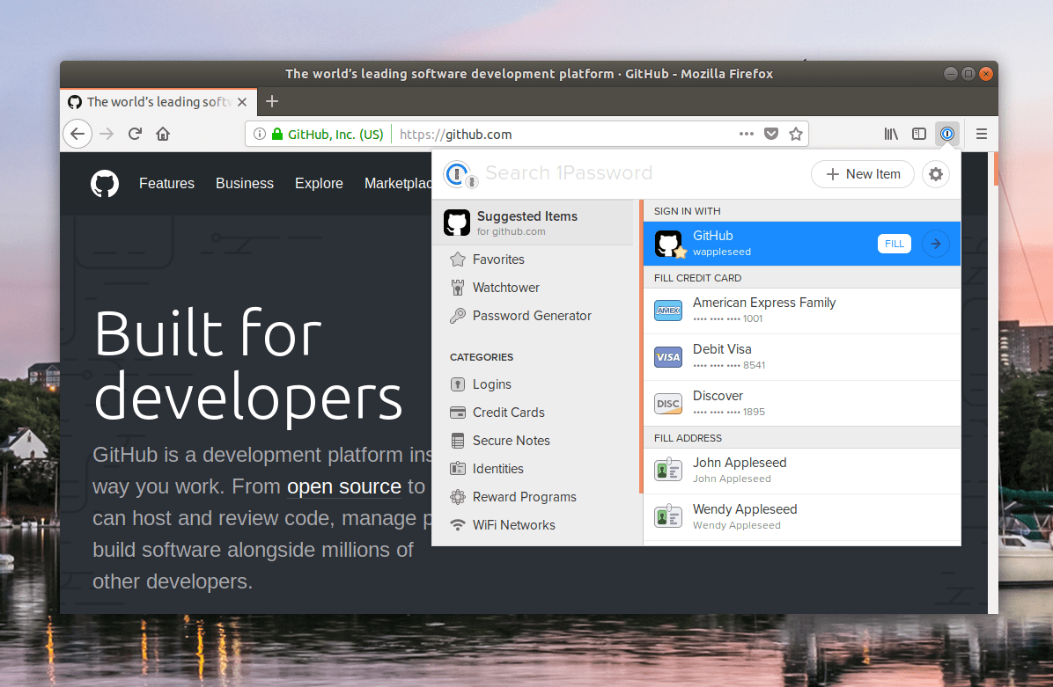
Task: Fill address with John Appleseed identity
Action: coord(802,471)
